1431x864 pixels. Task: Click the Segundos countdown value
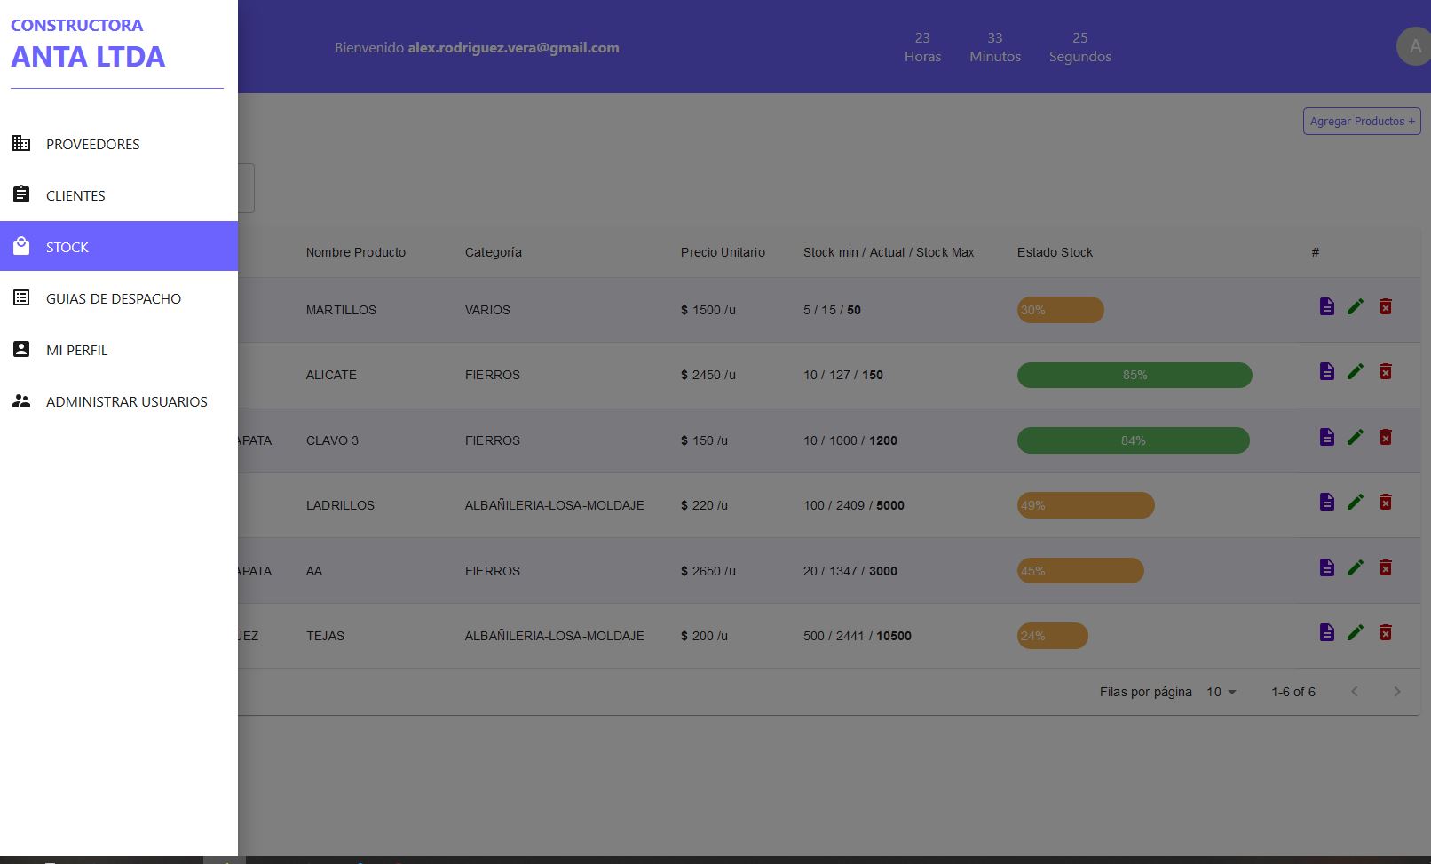coord(1080,37)
